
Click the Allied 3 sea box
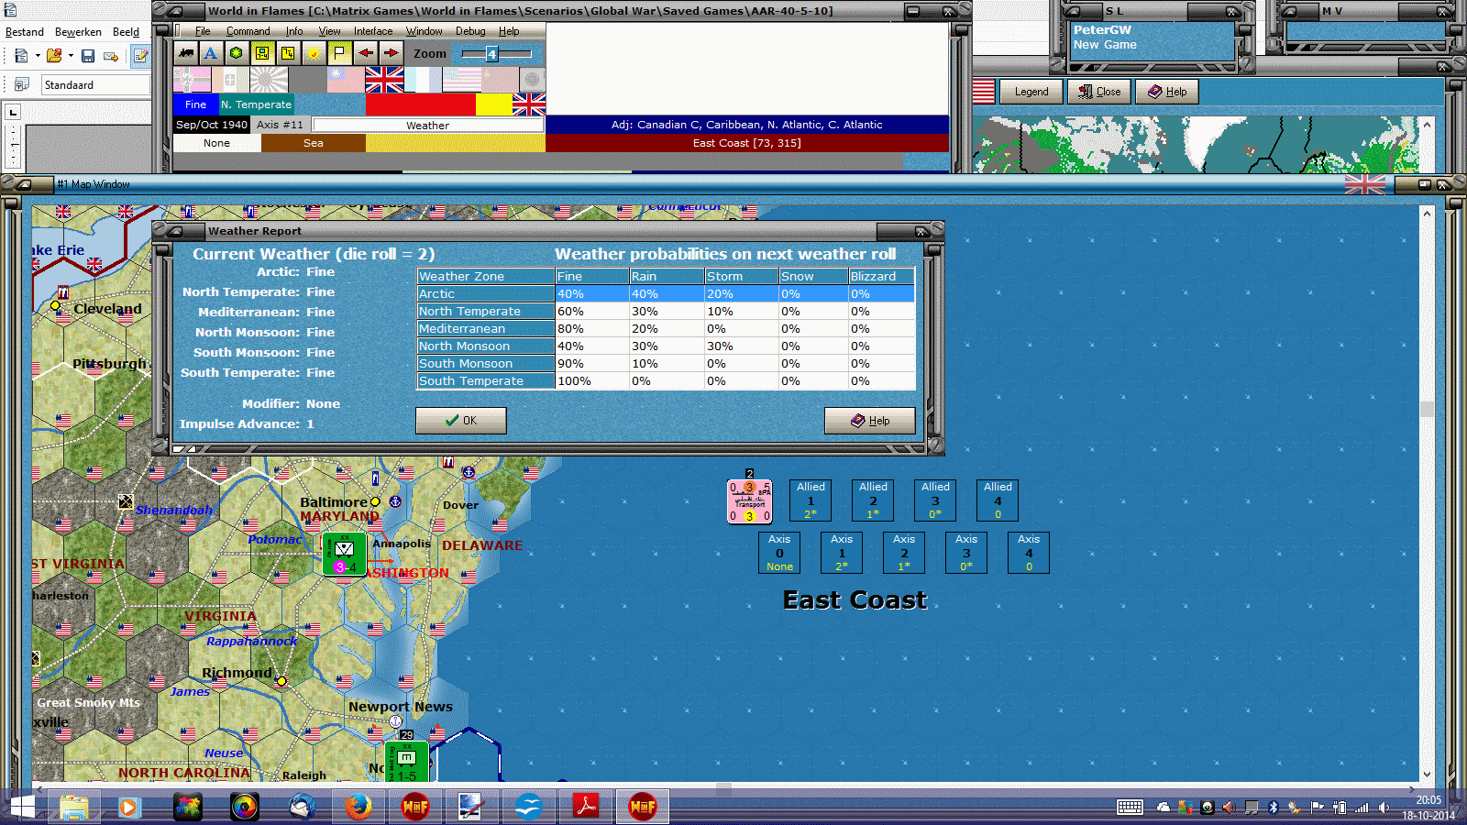[x=935, y=500]
